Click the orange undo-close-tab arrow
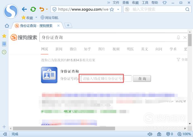The image size is (193, 137). 42,9
